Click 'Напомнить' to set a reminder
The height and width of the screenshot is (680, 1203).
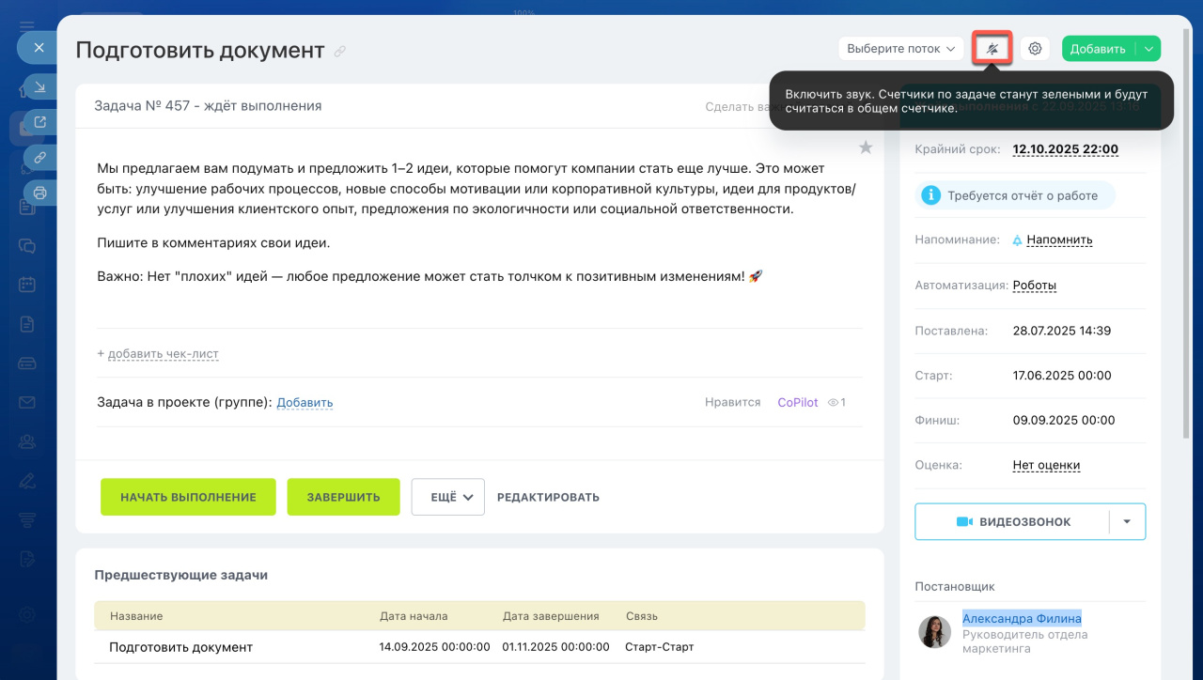[x=1059, y=240]
